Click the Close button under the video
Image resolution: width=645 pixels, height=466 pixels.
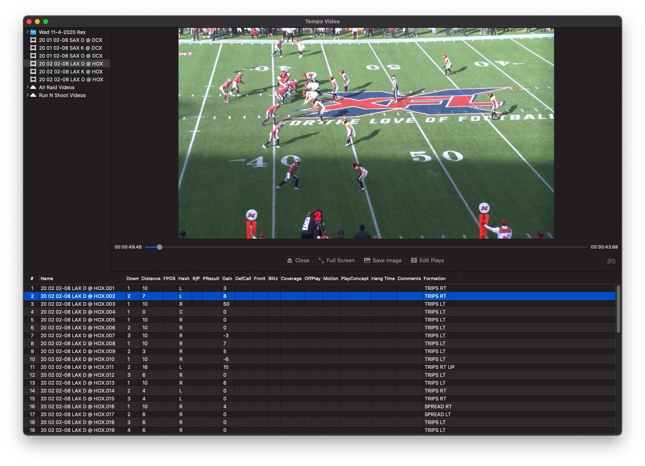[x=298, y=260]
